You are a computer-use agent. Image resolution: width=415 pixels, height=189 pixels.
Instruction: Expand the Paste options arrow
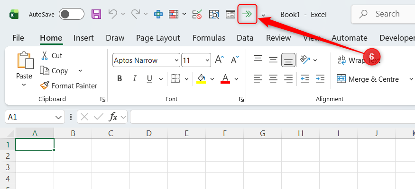24,85
